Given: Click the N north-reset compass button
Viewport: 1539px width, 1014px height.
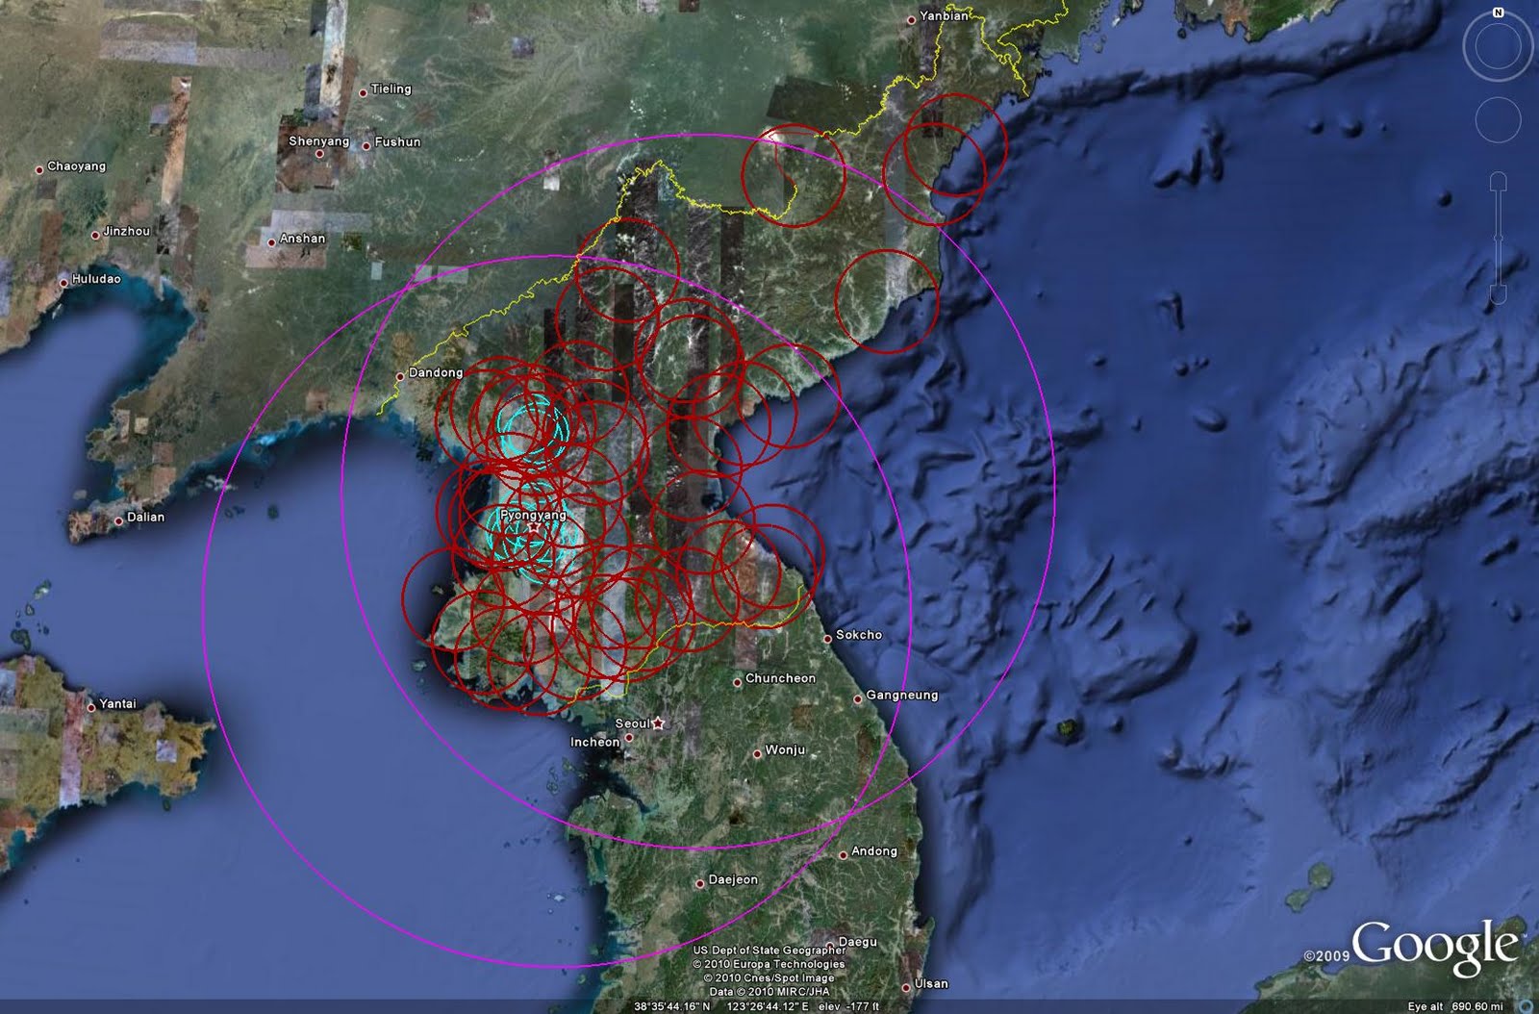Looking at the screenshot, I should [1498, 13].
